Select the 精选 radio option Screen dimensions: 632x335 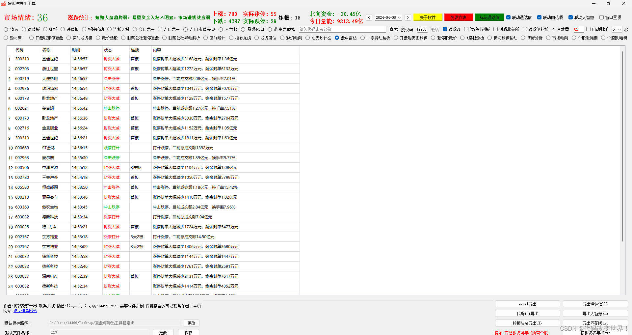click(x=6, y=29)
